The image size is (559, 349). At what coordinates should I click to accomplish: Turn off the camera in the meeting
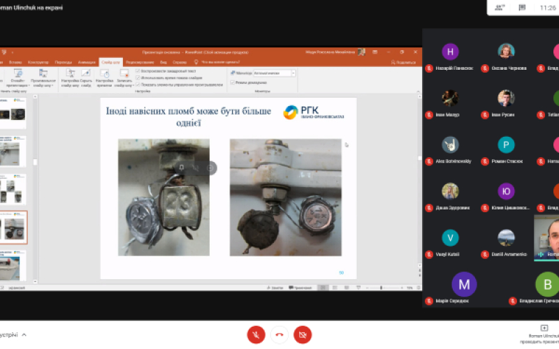click(303, 335)
